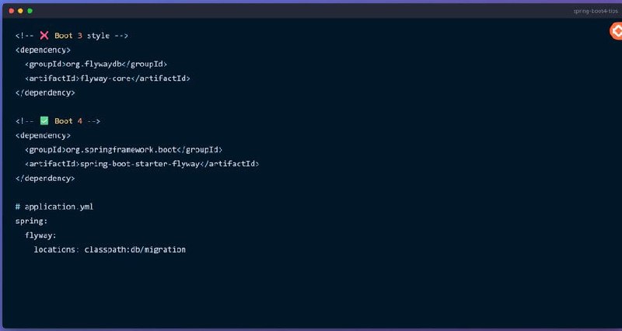Close the window with the red dot
This screenshot has width=622, height=331.
coord(11,11)
